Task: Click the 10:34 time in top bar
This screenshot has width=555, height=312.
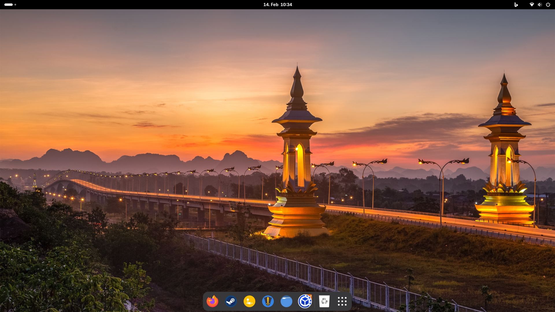Action: [x=286, y=5]
